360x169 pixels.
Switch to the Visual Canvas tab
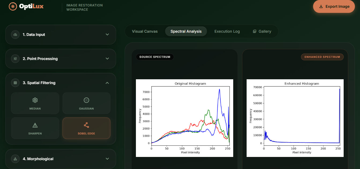pyautogui.click(x=145, y=31)
